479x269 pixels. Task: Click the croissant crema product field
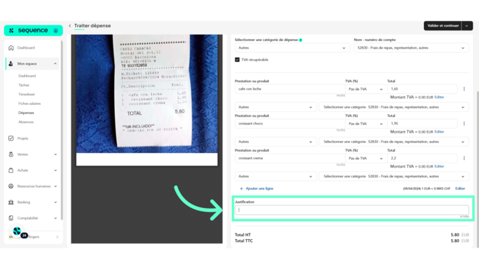290,158
